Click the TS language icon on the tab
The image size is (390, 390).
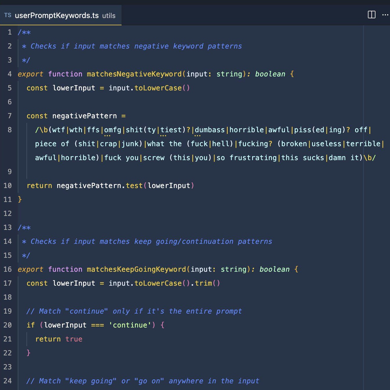click(x=8, y=15)
